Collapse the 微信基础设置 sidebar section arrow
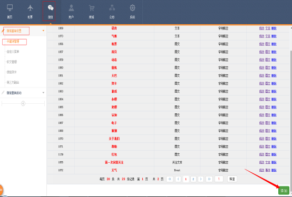The image size is (292, 197). pyautogui.click(x=43, y=31)
